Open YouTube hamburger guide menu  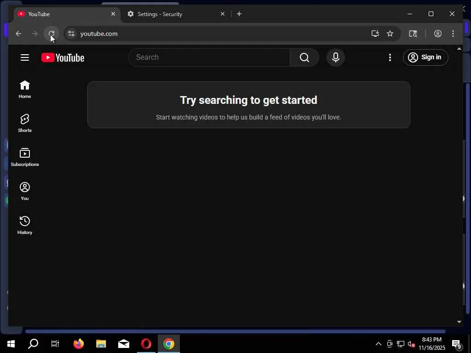tap(25, 57)
